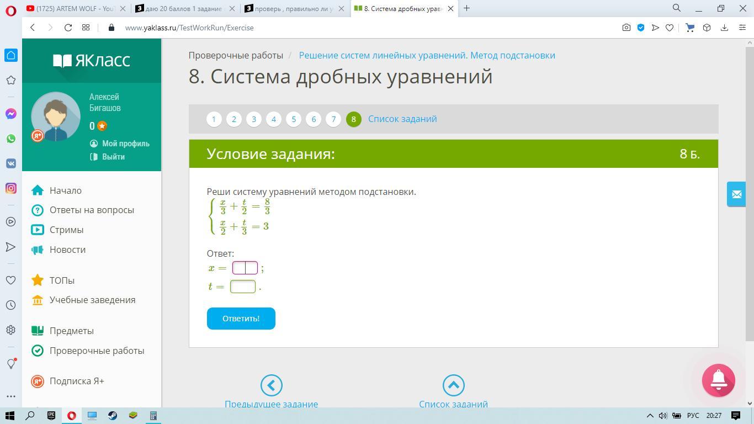Open Ответы на вопросы menu item
The image size is (754, 424).
pyautogui.click(x=83, y=210)
